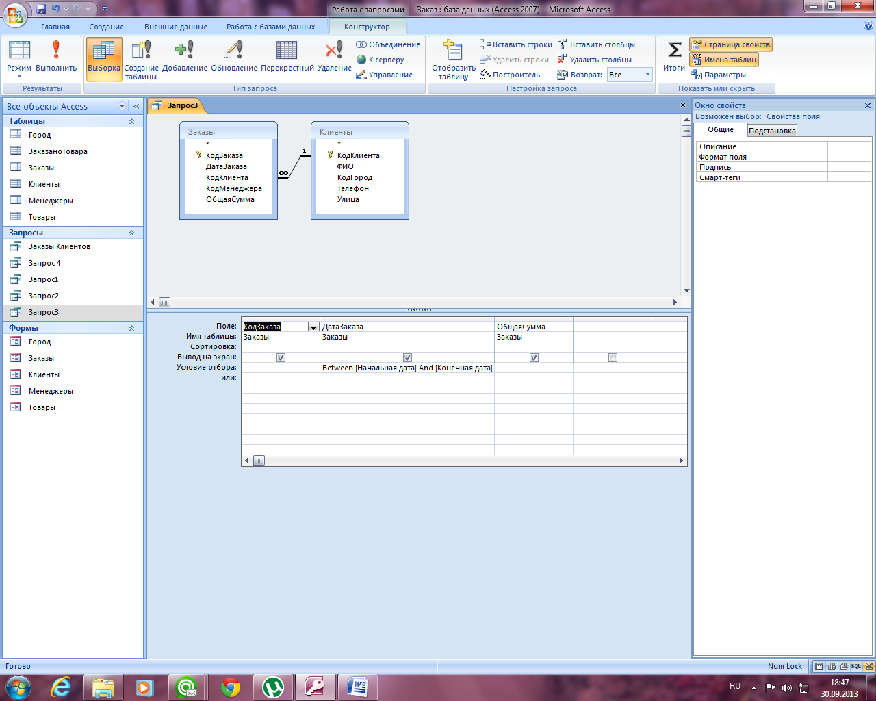Select the Товары form
The image size is (876, 701).
coord(42,407)
